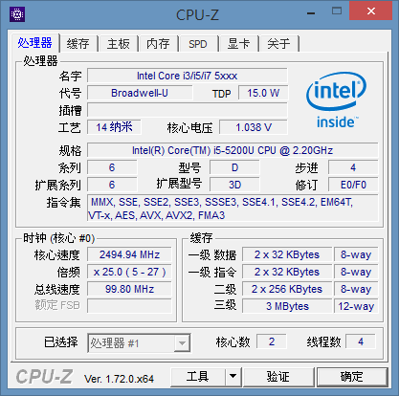
Task: Click the empty 插槽 field
Action: click(188, 110)
